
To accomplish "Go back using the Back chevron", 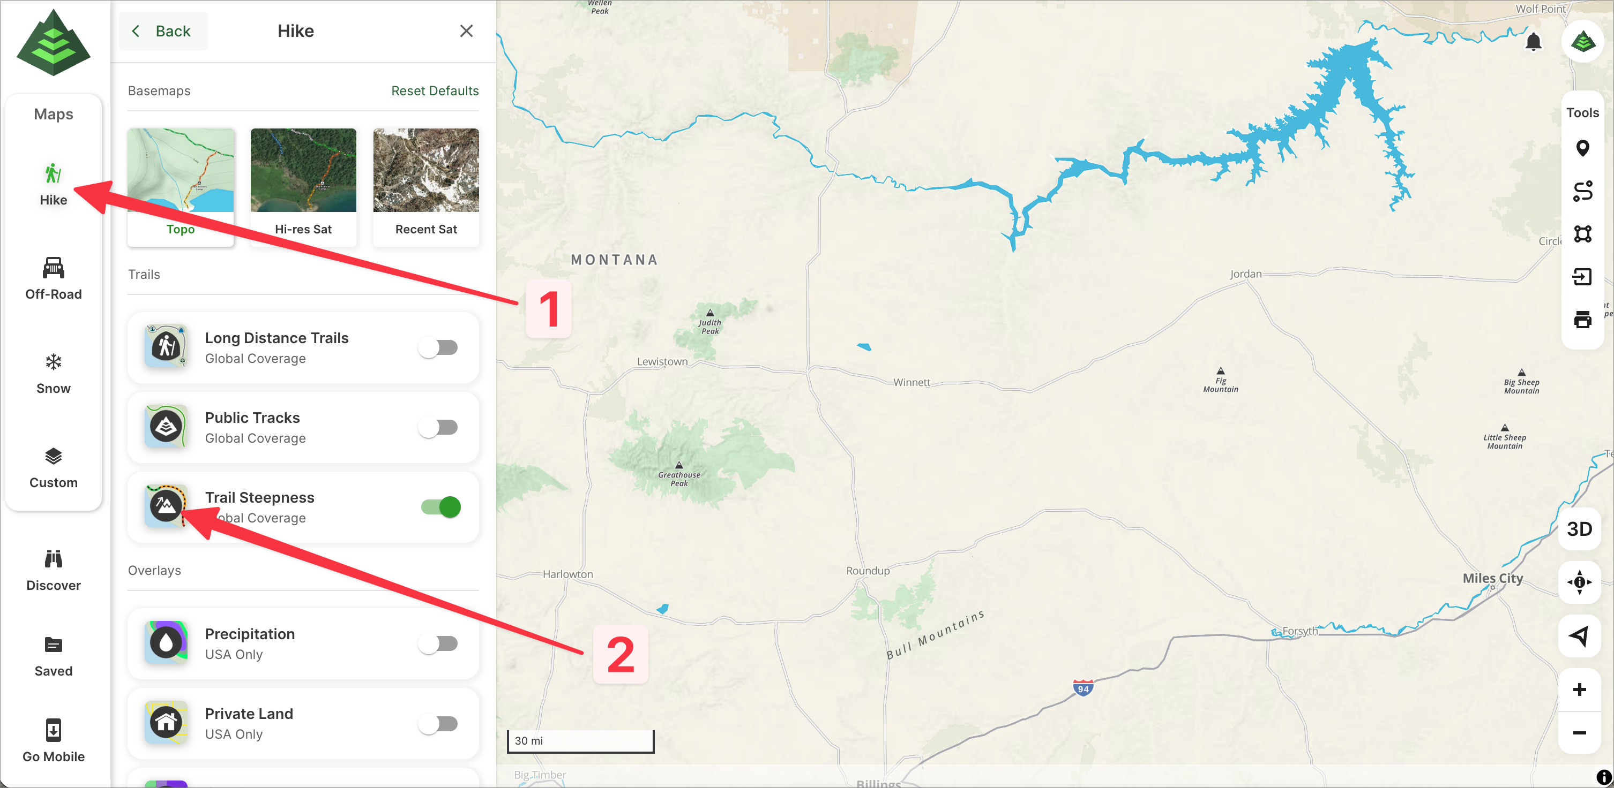I will [x=162, y=31].
